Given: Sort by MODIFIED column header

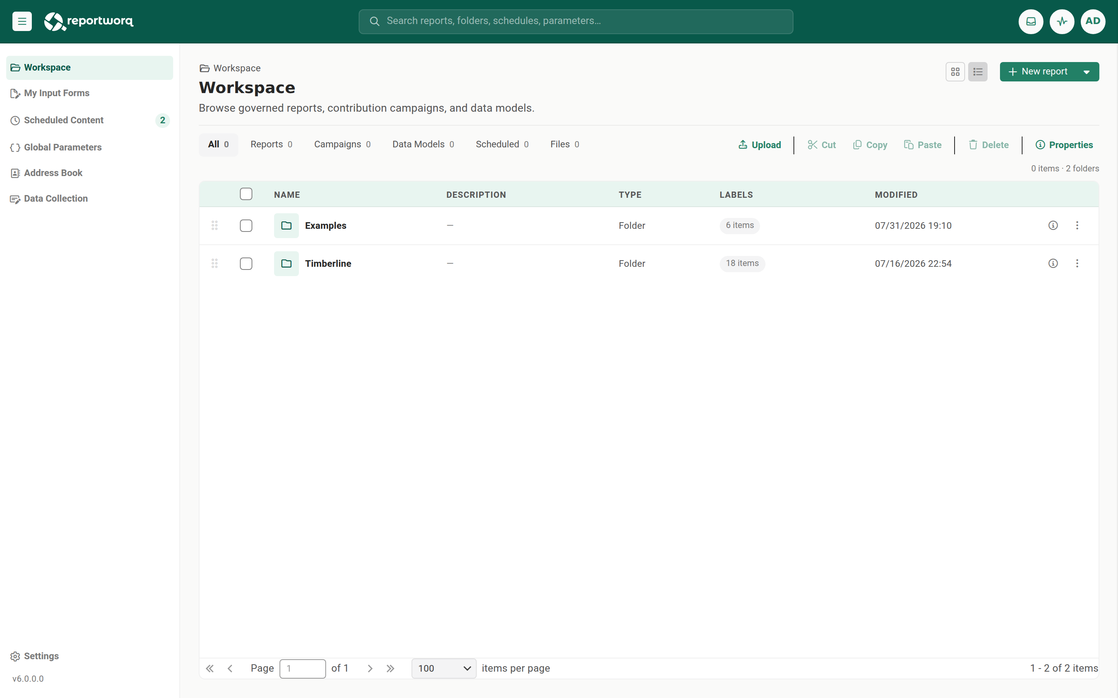Looking at the screenshot, I should pos(896,195).
